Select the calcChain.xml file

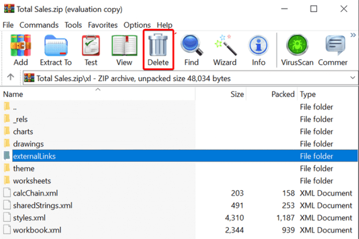(179, 193)
